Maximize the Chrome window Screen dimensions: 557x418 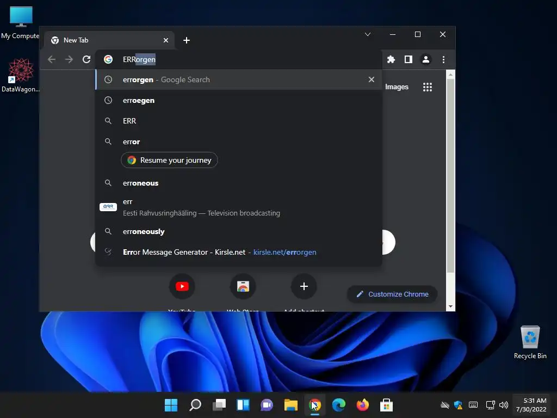point(418,34)
